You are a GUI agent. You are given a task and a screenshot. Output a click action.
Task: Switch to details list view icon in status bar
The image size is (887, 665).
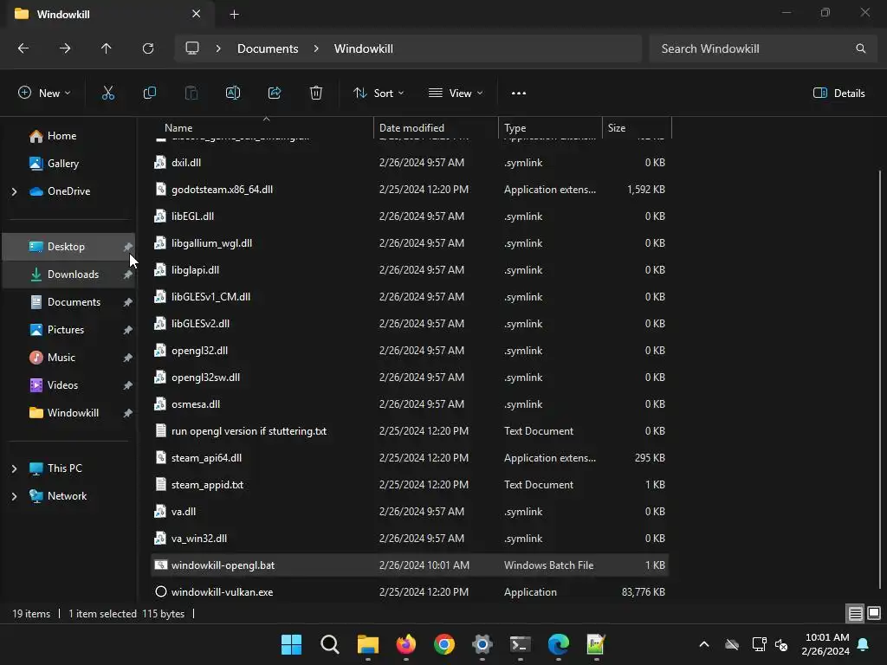coord(855,613)
